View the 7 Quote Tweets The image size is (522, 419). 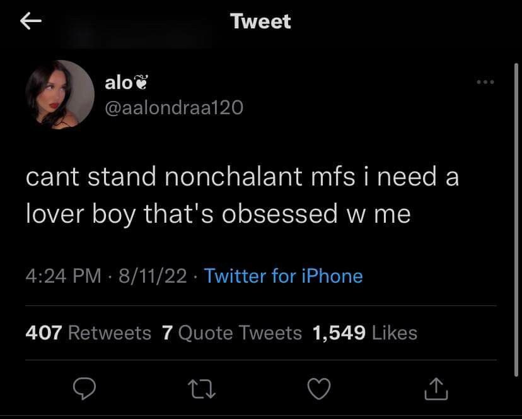[x=232, y=333]
